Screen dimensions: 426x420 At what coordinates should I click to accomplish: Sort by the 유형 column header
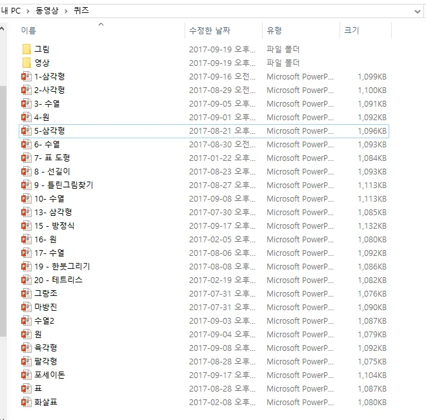[x=274, y=30]
